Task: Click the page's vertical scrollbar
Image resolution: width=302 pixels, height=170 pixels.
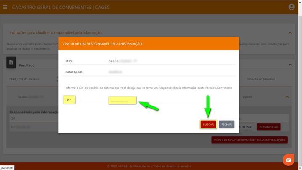Action: click(300, 84)
